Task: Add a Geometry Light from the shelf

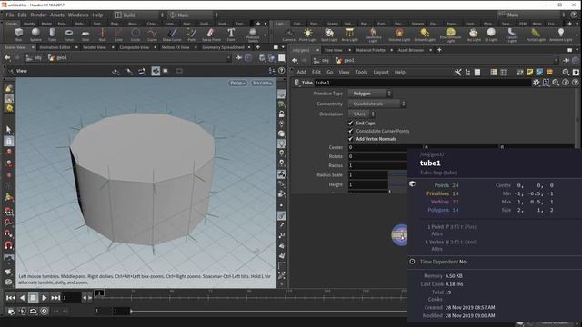Action: (373, 35)
